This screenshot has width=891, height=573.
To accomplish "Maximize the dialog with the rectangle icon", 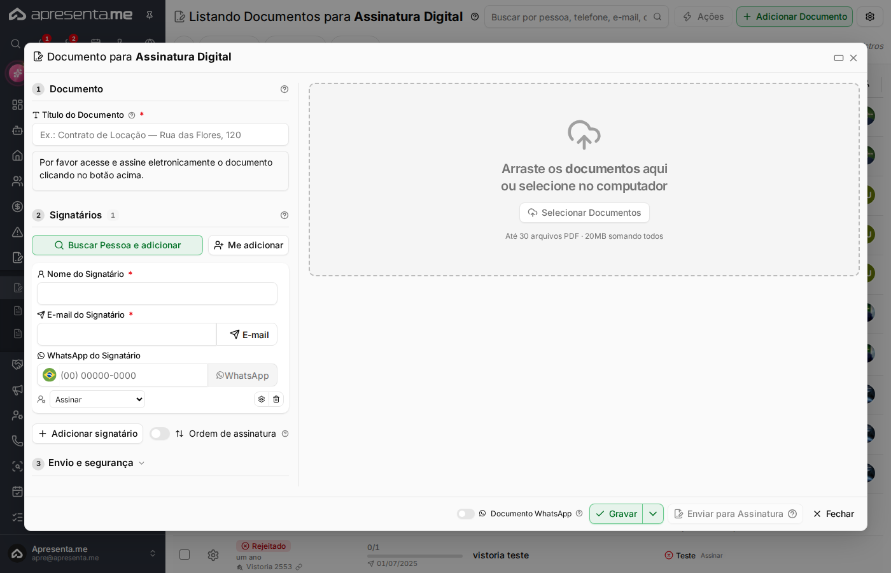I will [839, 58].
